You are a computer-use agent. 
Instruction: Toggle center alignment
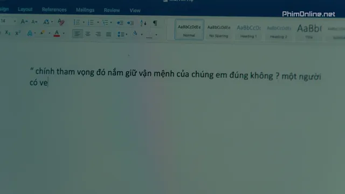point(88,34)
